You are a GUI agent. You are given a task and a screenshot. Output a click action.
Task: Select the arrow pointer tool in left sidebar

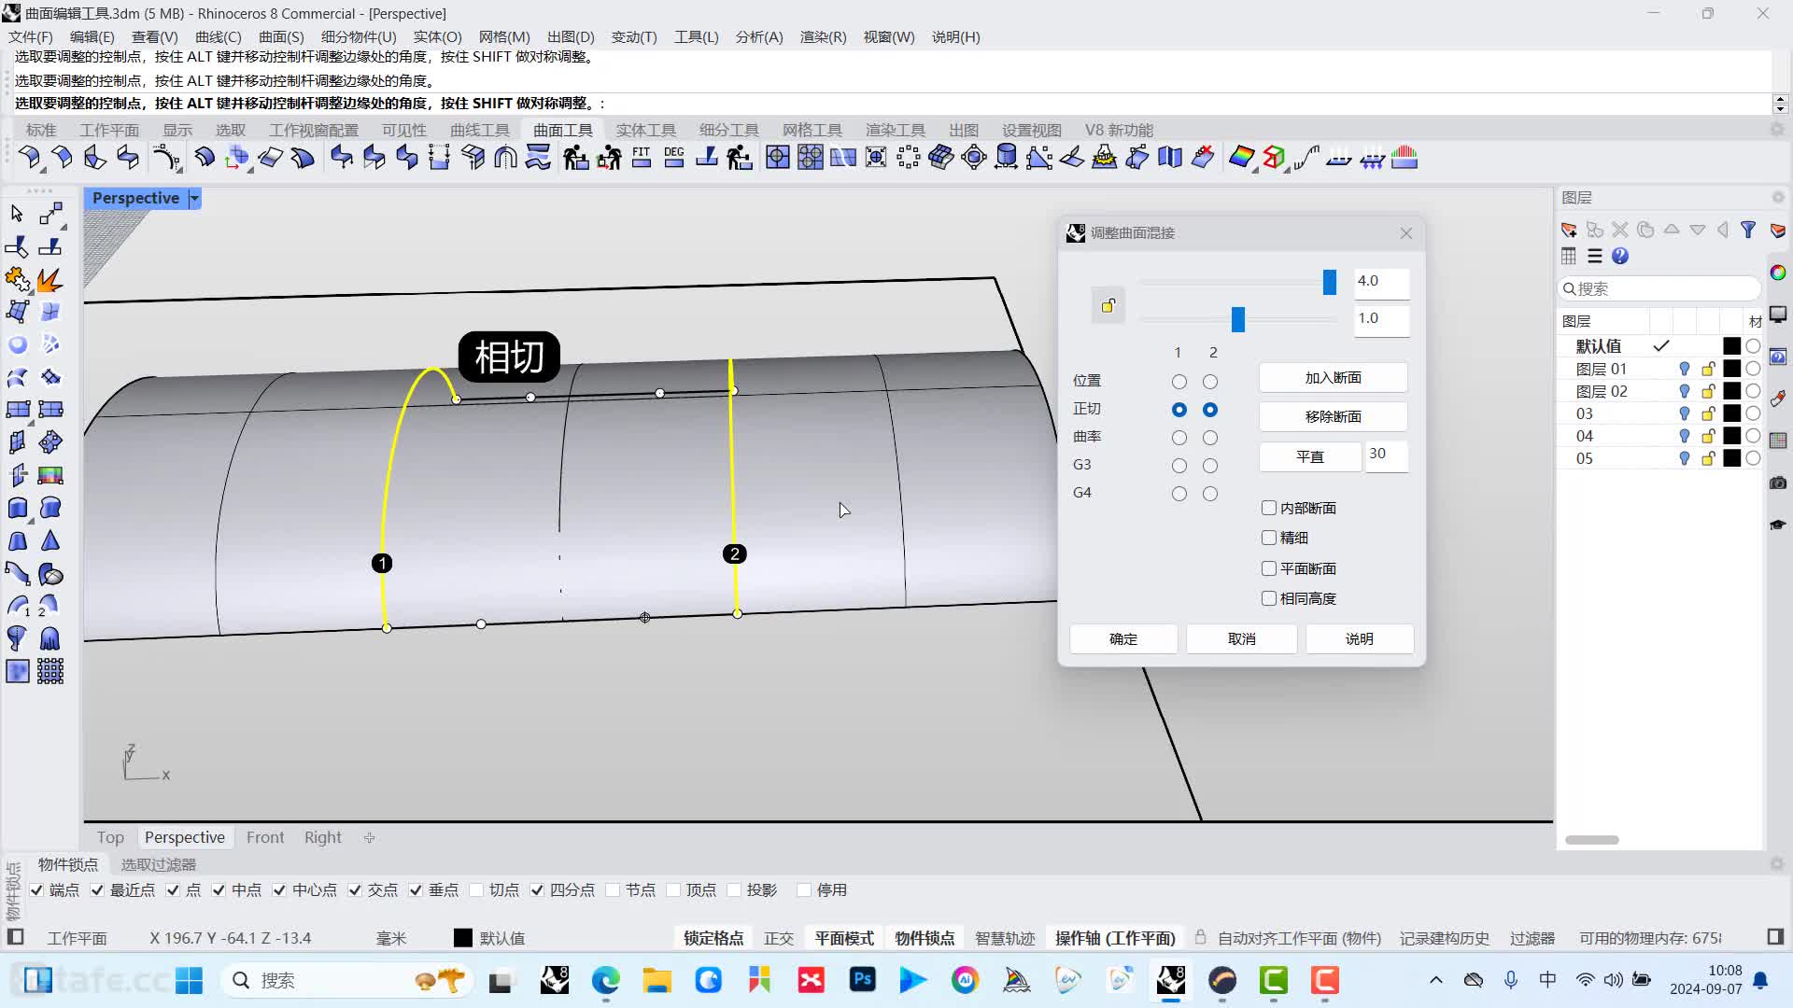click(x=17, y=214)
